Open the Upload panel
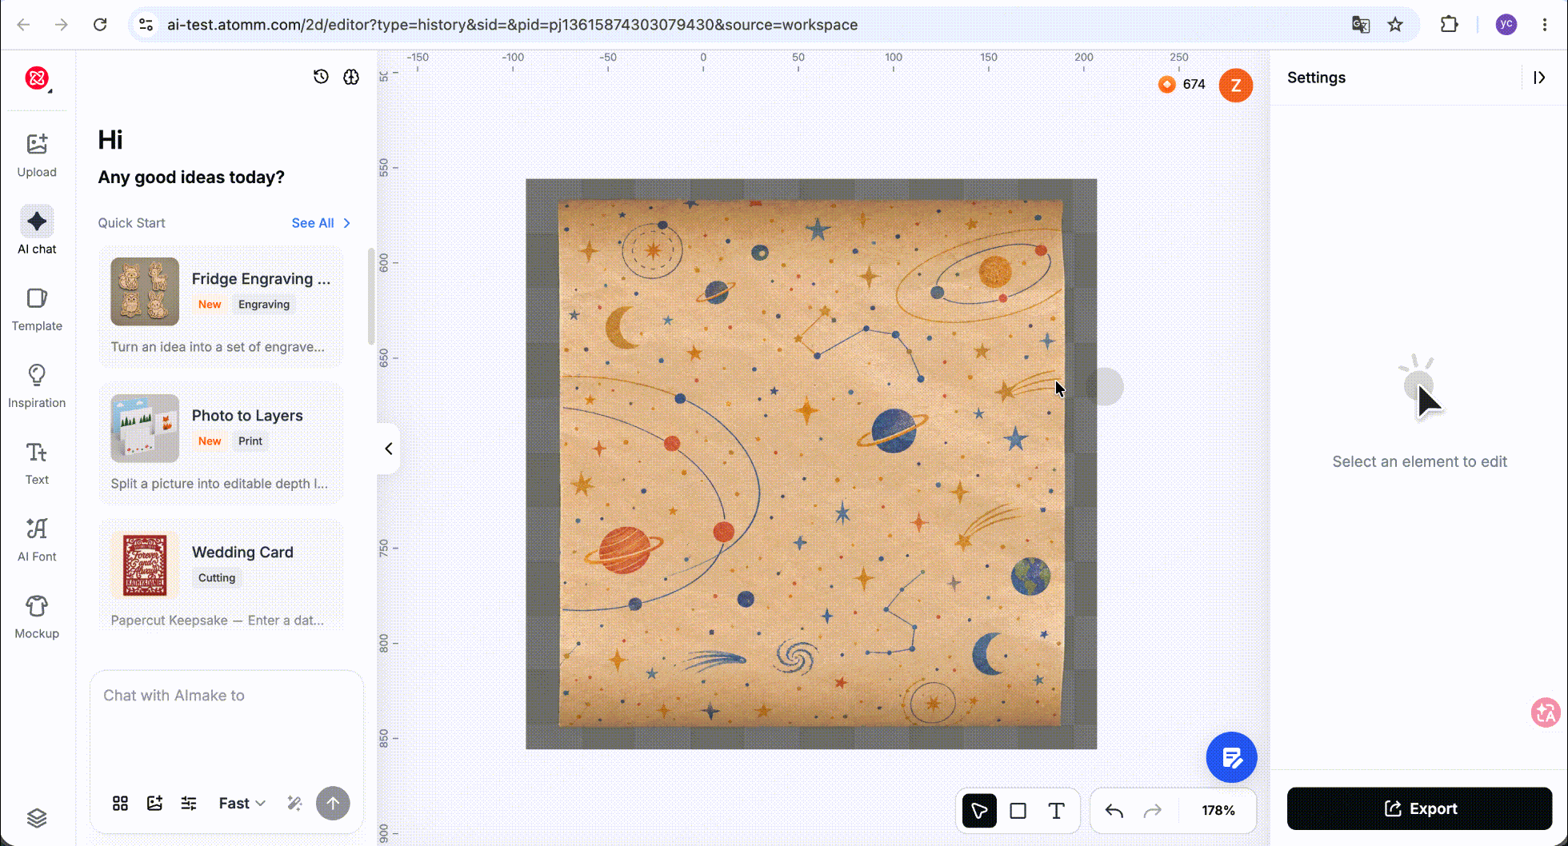 (37, 155)
